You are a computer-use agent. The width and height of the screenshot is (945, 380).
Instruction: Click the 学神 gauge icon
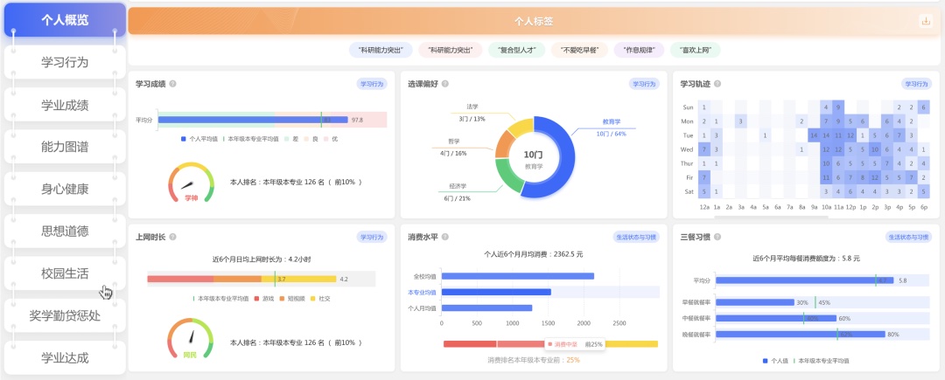point(191,184)
